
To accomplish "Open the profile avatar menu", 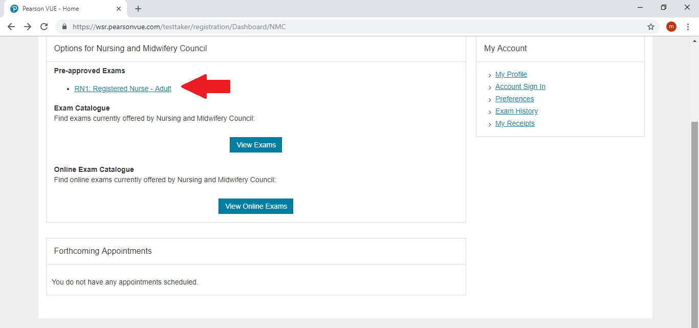I will 671,27.
